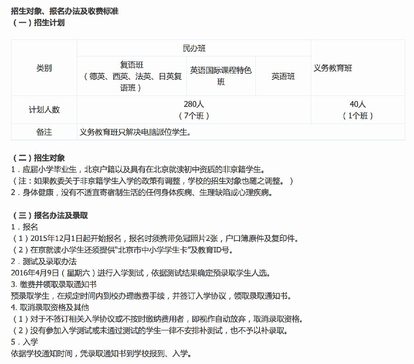Click the 英语班 table cell
The image size is (414, 364).
[x=283, y=77]
